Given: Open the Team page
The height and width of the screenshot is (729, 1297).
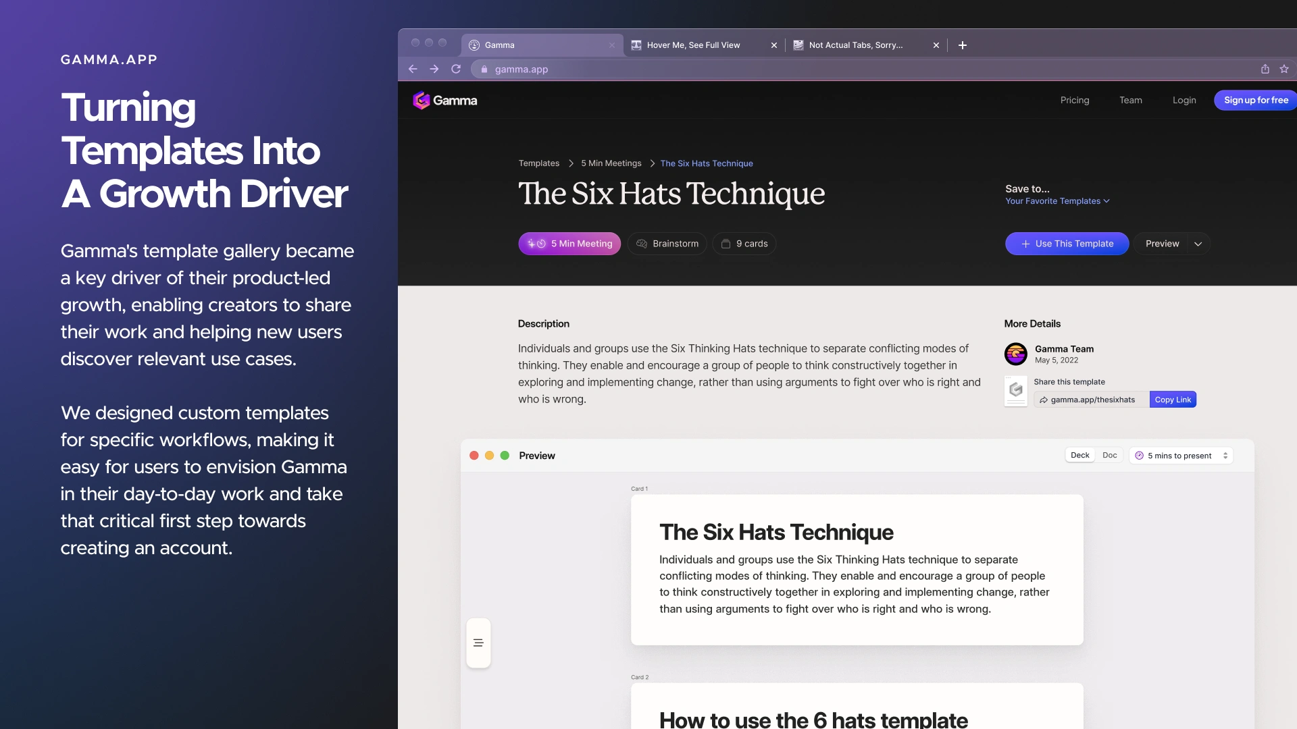Looking at the screenshot, I should 1131,100.
